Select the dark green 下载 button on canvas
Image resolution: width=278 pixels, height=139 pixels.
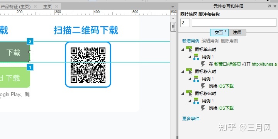15,52
